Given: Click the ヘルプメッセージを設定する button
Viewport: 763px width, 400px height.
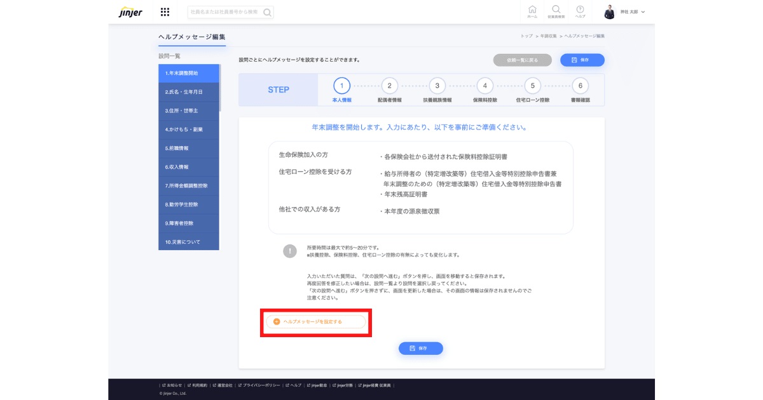Looking at the screenshot, I should tap(316, 322).
